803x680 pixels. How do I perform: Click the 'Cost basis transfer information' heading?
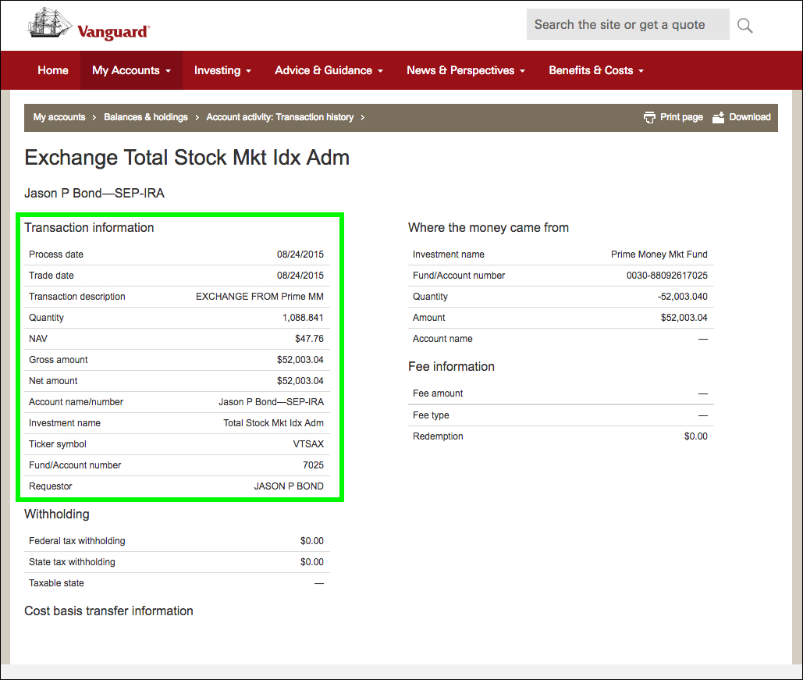click(x=108, y=611)
